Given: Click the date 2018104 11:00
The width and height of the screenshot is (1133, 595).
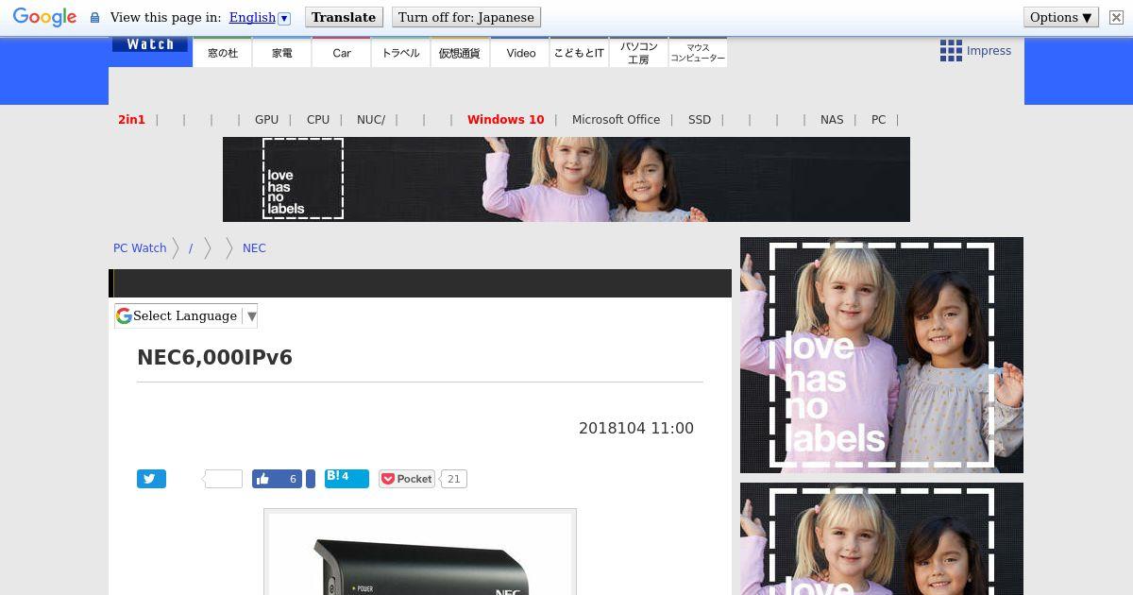Looking at the screenshot, I should (636, 429).
